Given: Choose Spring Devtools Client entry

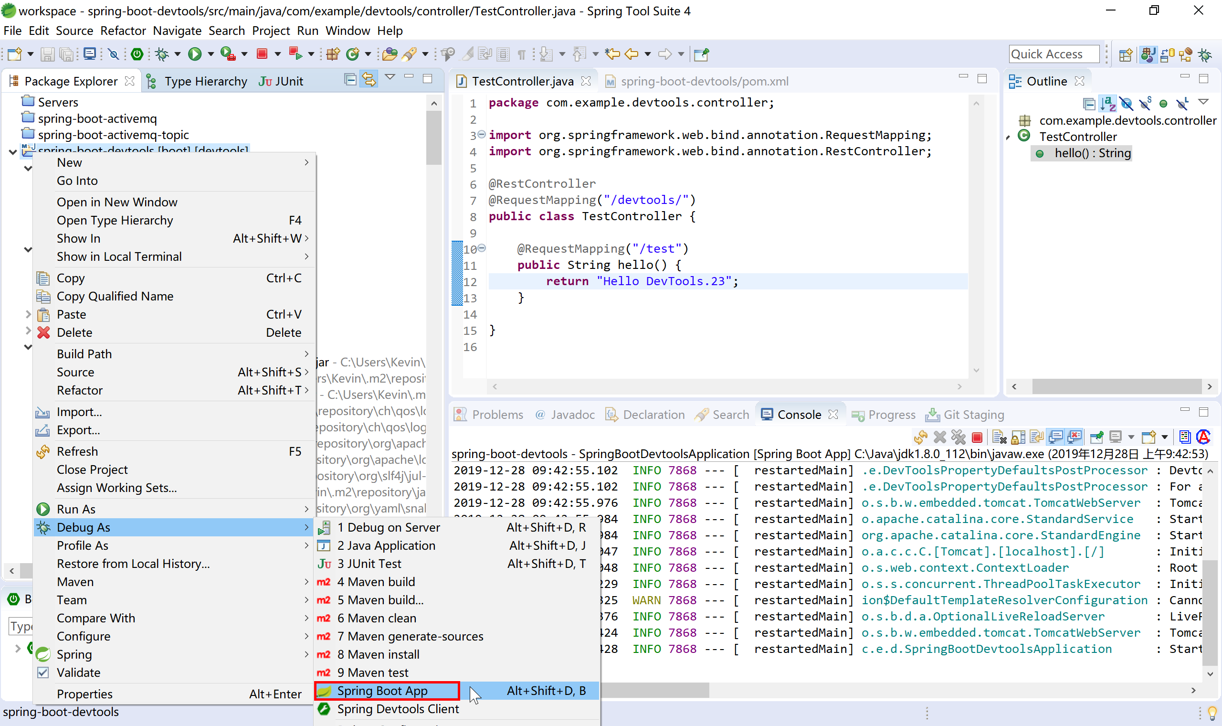Looking at the screenshot, I should pyautogui.click(x=398, y=708).
